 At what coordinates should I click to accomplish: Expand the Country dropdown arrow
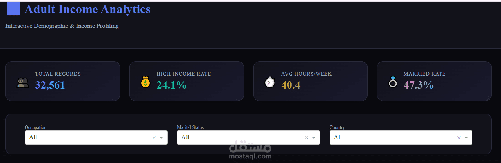coord(466,138)
